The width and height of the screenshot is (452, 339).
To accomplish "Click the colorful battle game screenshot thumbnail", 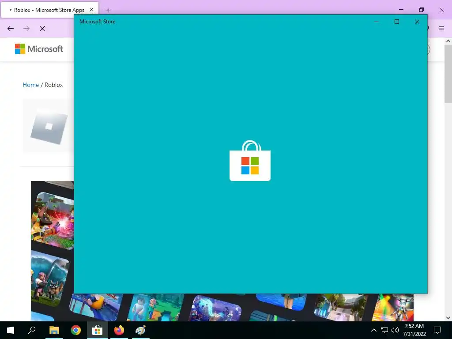I will coord(53,221).
